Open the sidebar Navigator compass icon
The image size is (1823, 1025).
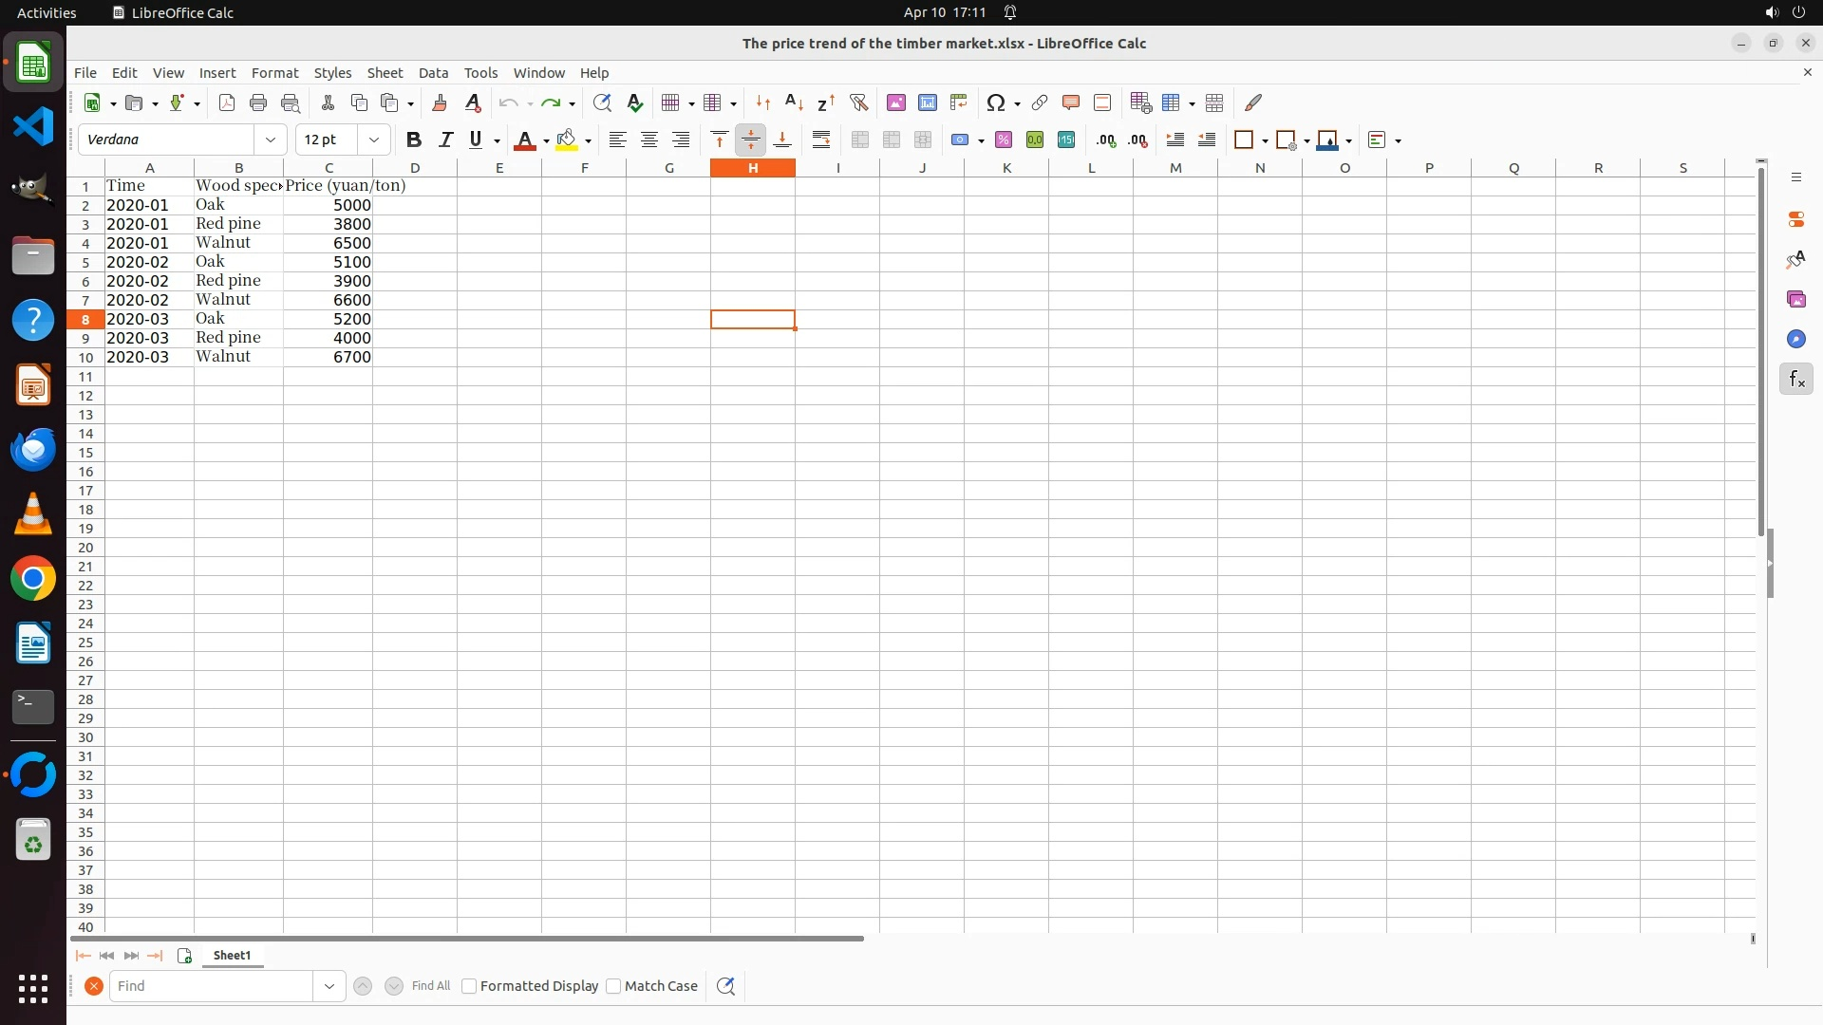tap(1795, 340)
